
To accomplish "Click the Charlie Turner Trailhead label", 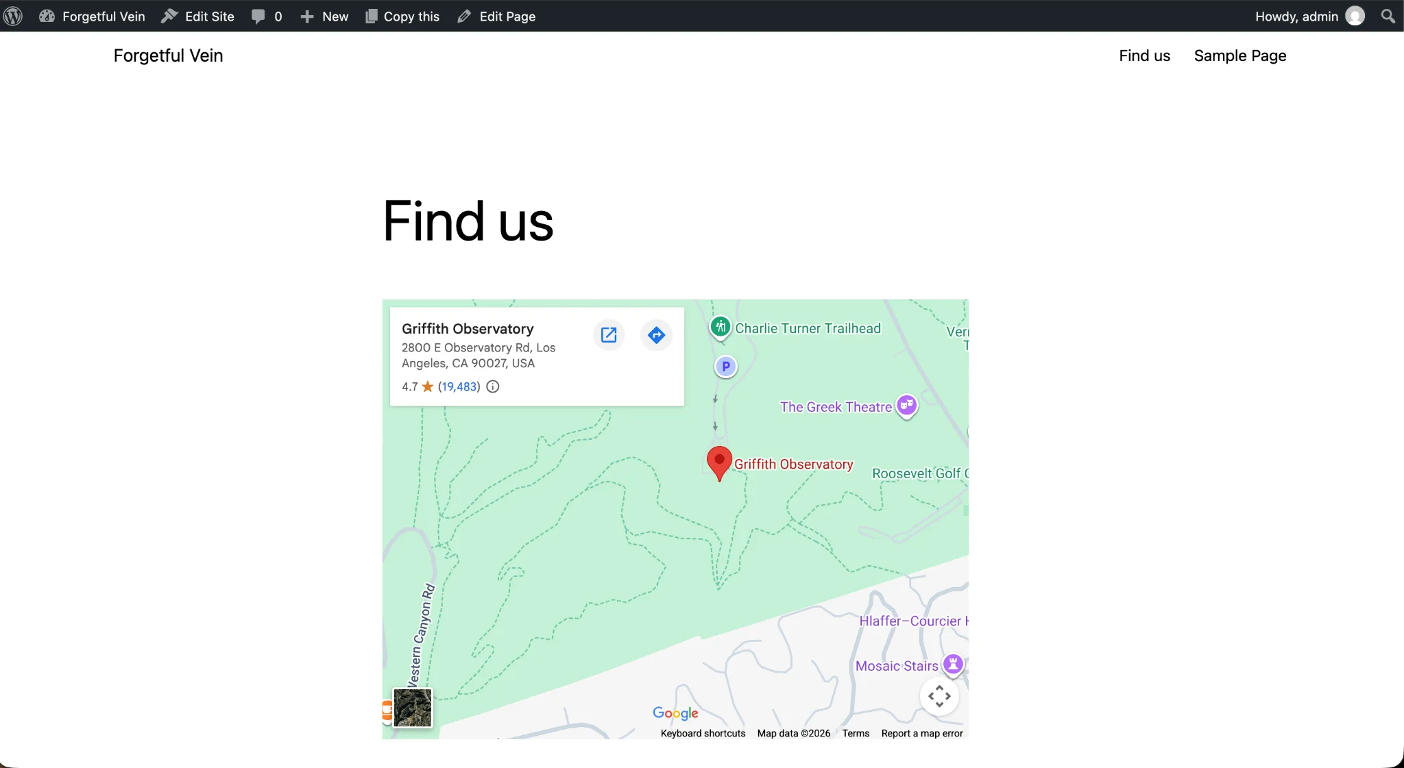I will (808, 328).
